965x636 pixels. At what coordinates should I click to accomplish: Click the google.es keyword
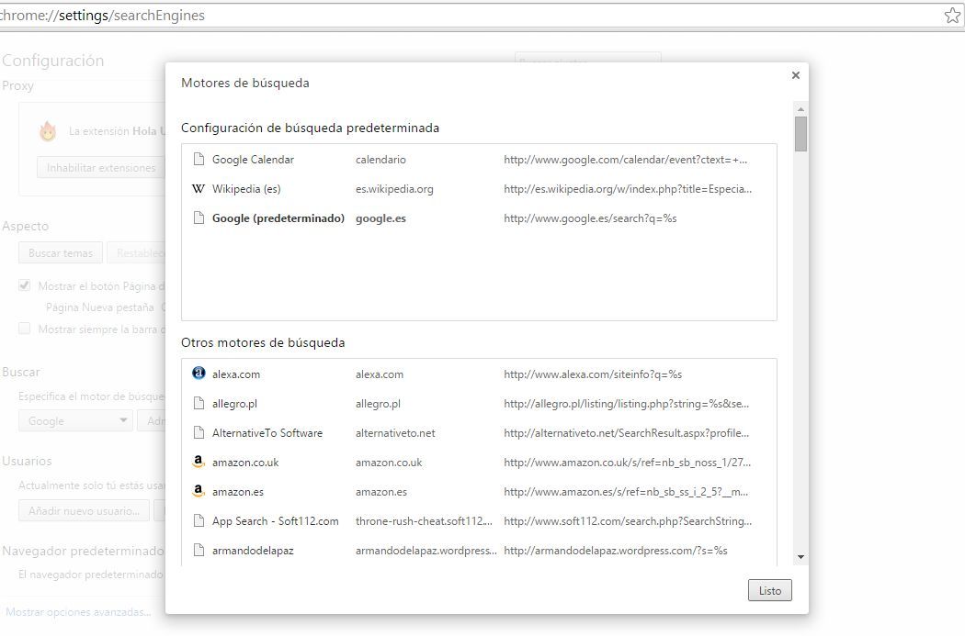[381, 218]
